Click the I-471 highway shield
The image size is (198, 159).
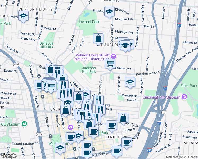149,150
